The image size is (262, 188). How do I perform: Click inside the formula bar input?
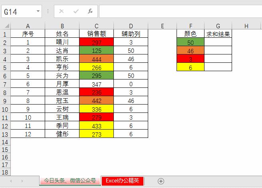[x=181, y=12]
